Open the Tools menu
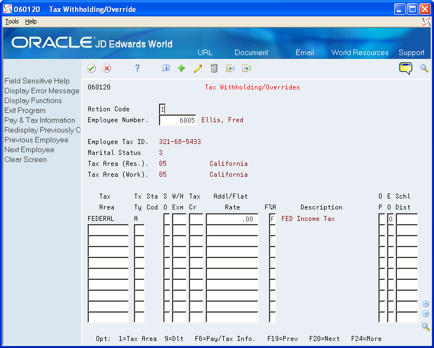 (12, 21)
